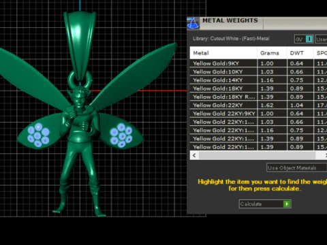327x245 pixels.
Task: Click the User button beside GV
Action: click(321, 39)
